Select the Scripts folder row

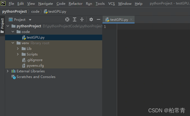point(53,54)
